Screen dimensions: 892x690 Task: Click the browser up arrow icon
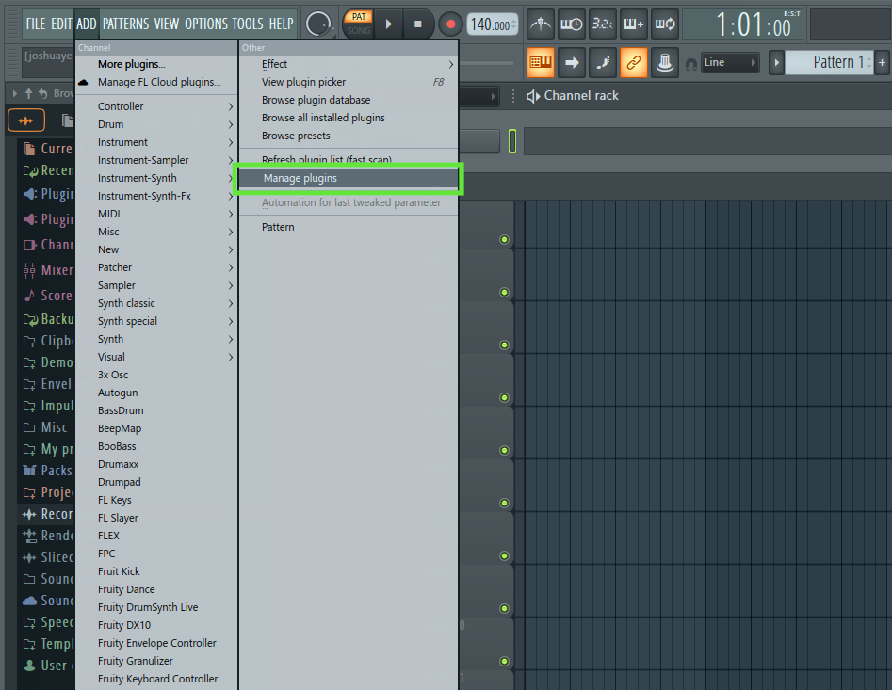[x=28, y=93]
